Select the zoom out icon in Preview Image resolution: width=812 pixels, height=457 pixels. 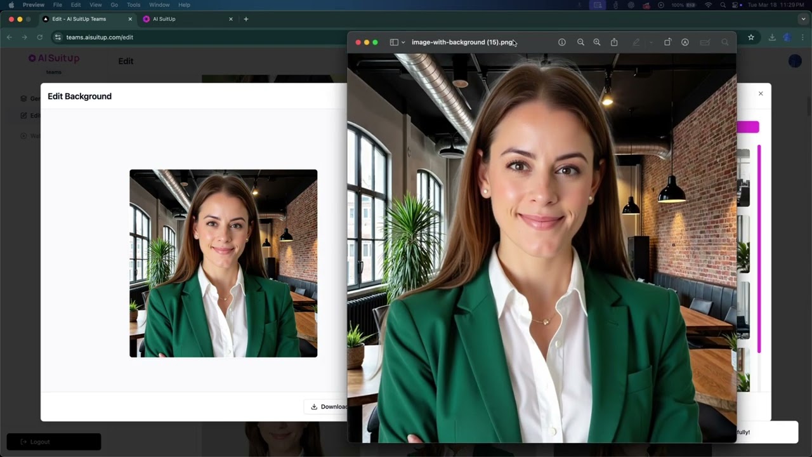click(580, 42)
